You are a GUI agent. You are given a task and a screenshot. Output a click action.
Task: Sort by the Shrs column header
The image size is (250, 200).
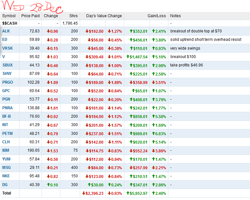[74, 16]
